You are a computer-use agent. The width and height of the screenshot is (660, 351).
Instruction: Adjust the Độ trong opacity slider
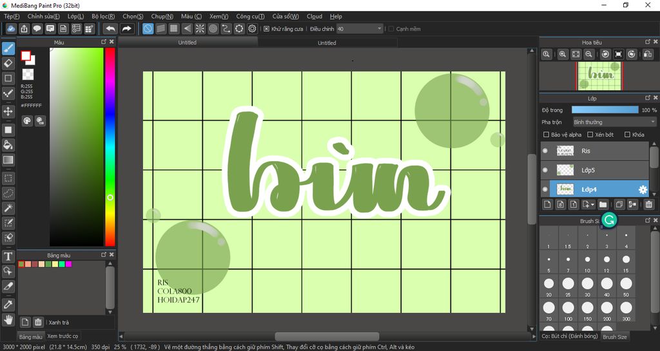pos(605,109)
